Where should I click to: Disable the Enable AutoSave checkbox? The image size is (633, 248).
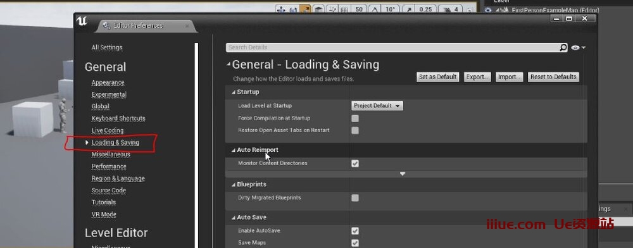pos(355,231)
